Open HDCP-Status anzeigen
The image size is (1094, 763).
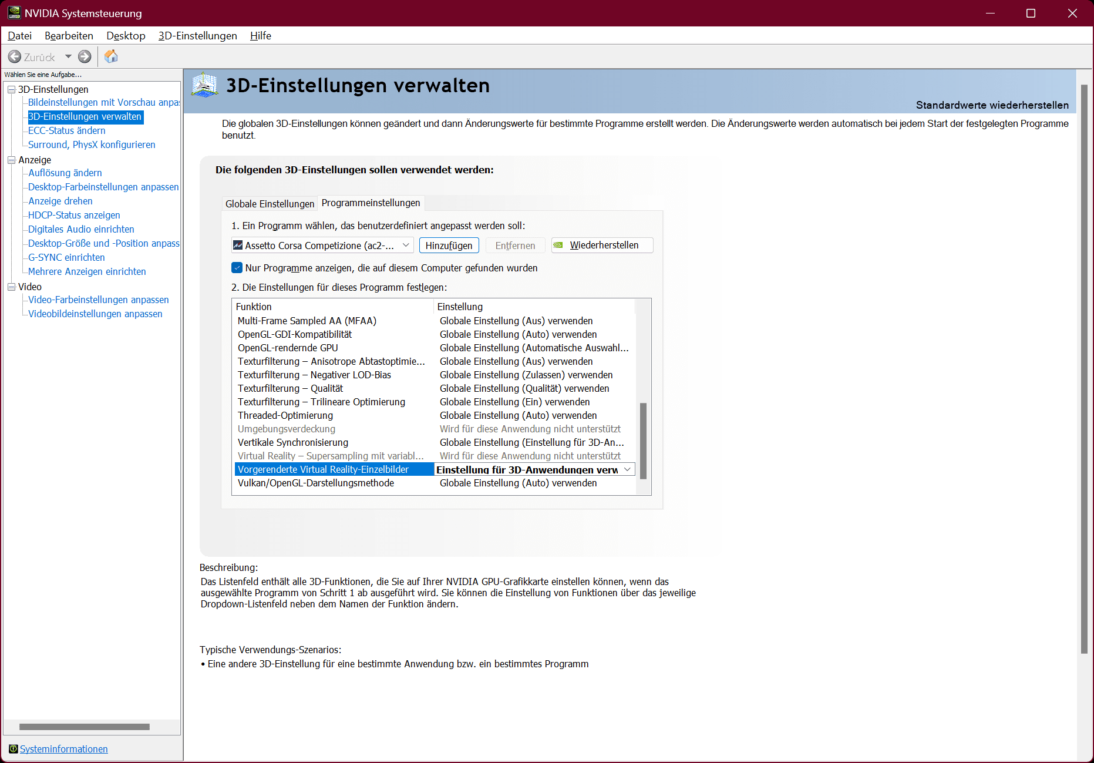coord(74,215)
